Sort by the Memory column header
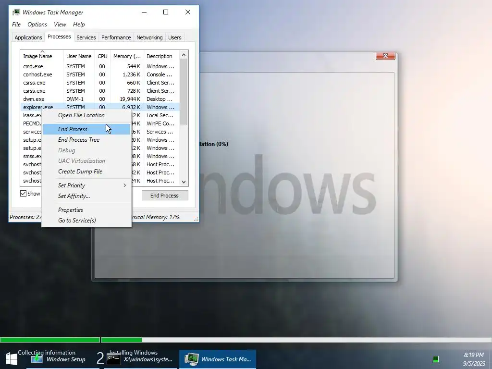 [x=127, y=56]
